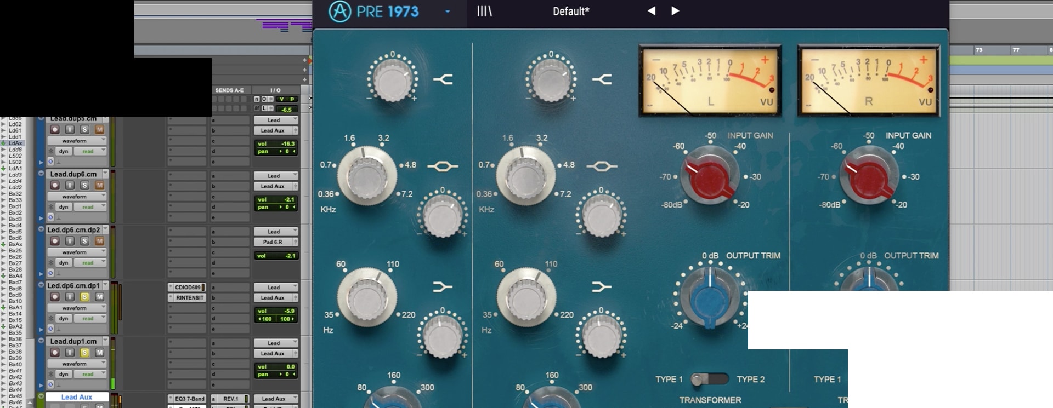Unmute the Led.dp6.cm.dp2 track
Viewport: 1053px width, 408px height.
tap(99, 241)
